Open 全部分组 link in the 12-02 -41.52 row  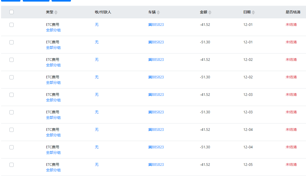click(x=53, y=65)
